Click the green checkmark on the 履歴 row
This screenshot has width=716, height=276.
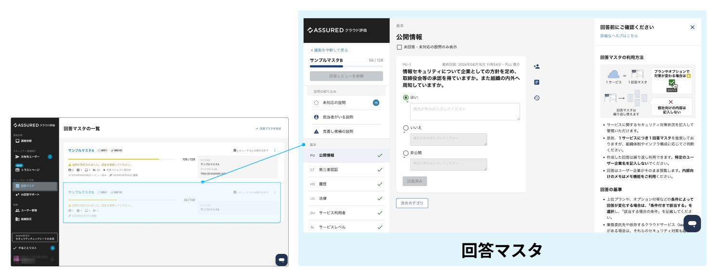tap(380, 184)
